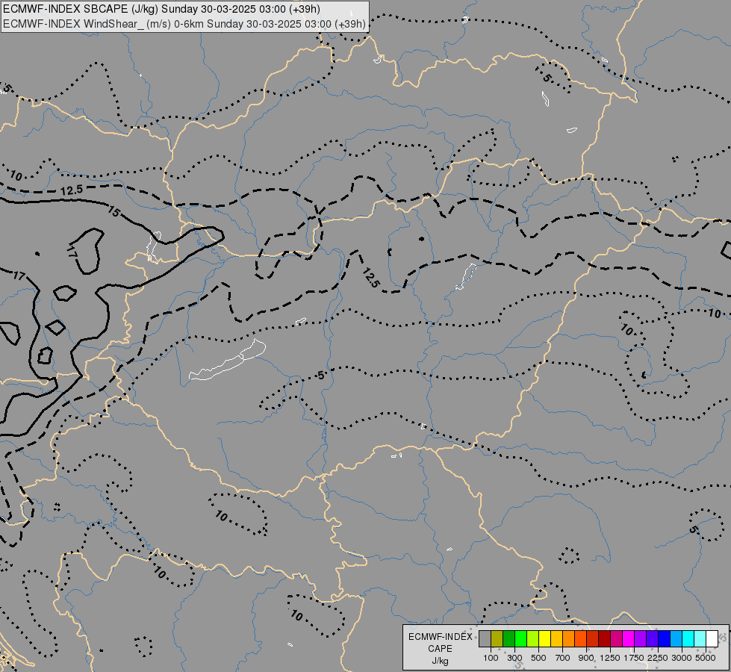Click the legend value 1750

pos(634,658)
